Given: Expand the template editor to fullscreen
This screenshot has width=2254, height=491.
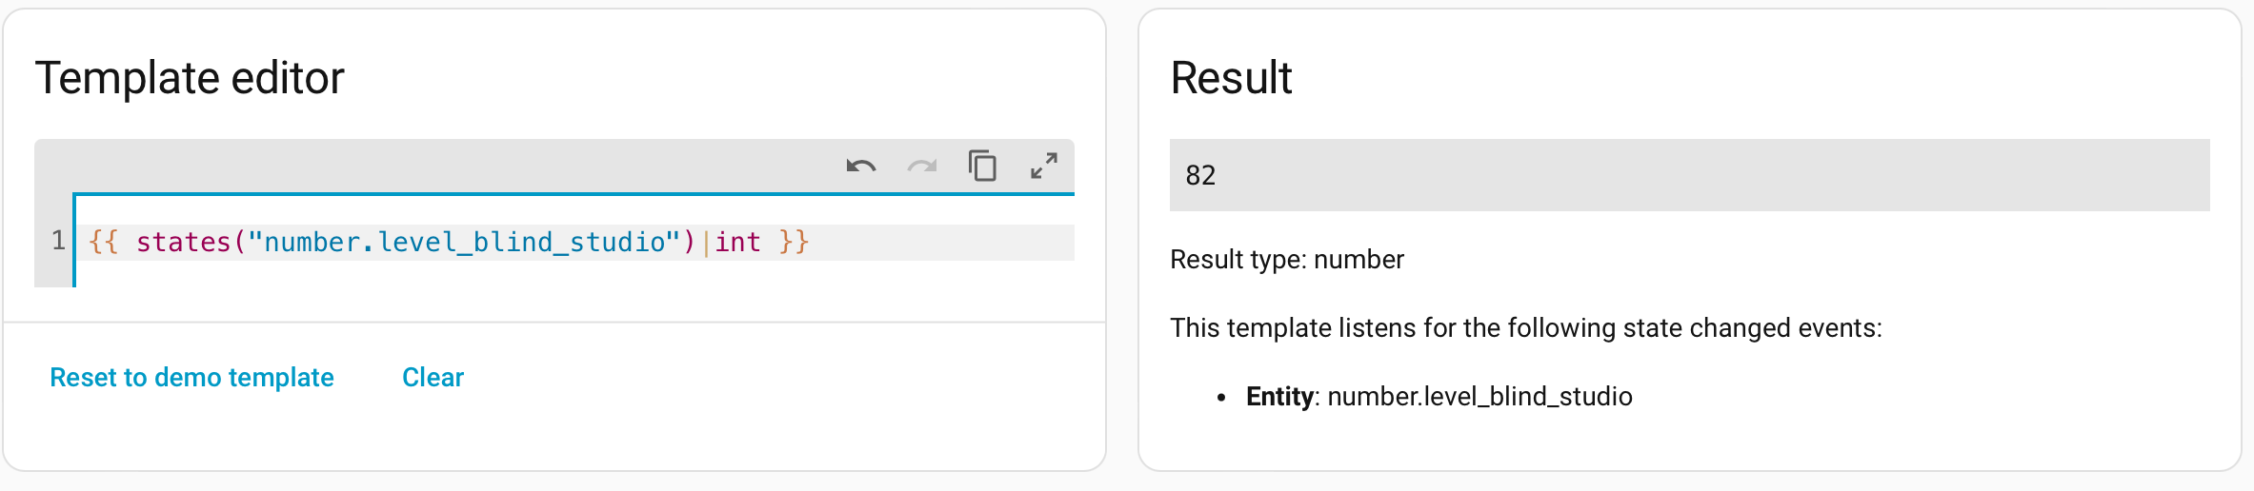Looking at the screenshot, I should point(1044,166).
